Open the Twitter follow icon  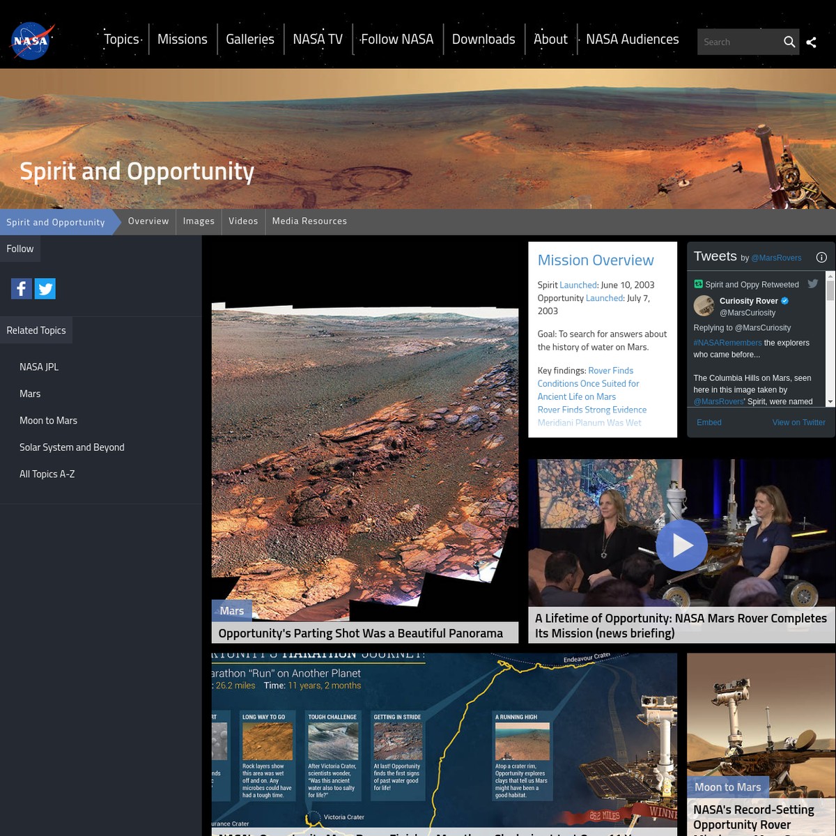pos(45,288)
